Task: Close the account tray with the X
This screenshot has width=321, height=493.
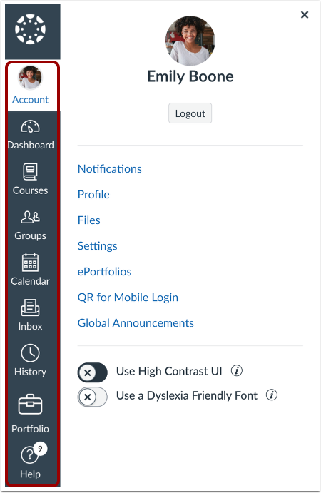Action: click(305, 15)
